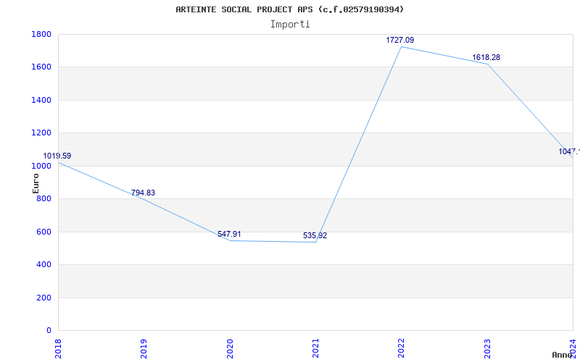Click the y-axis value 0

[x=49, y=331]
